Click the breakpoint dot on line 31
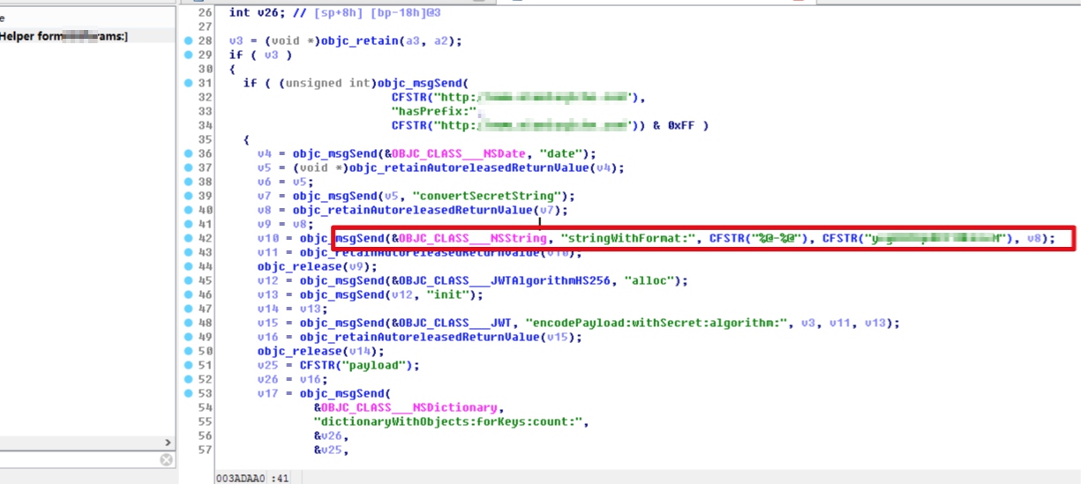Screen dimensions: 1081x484 188,84
